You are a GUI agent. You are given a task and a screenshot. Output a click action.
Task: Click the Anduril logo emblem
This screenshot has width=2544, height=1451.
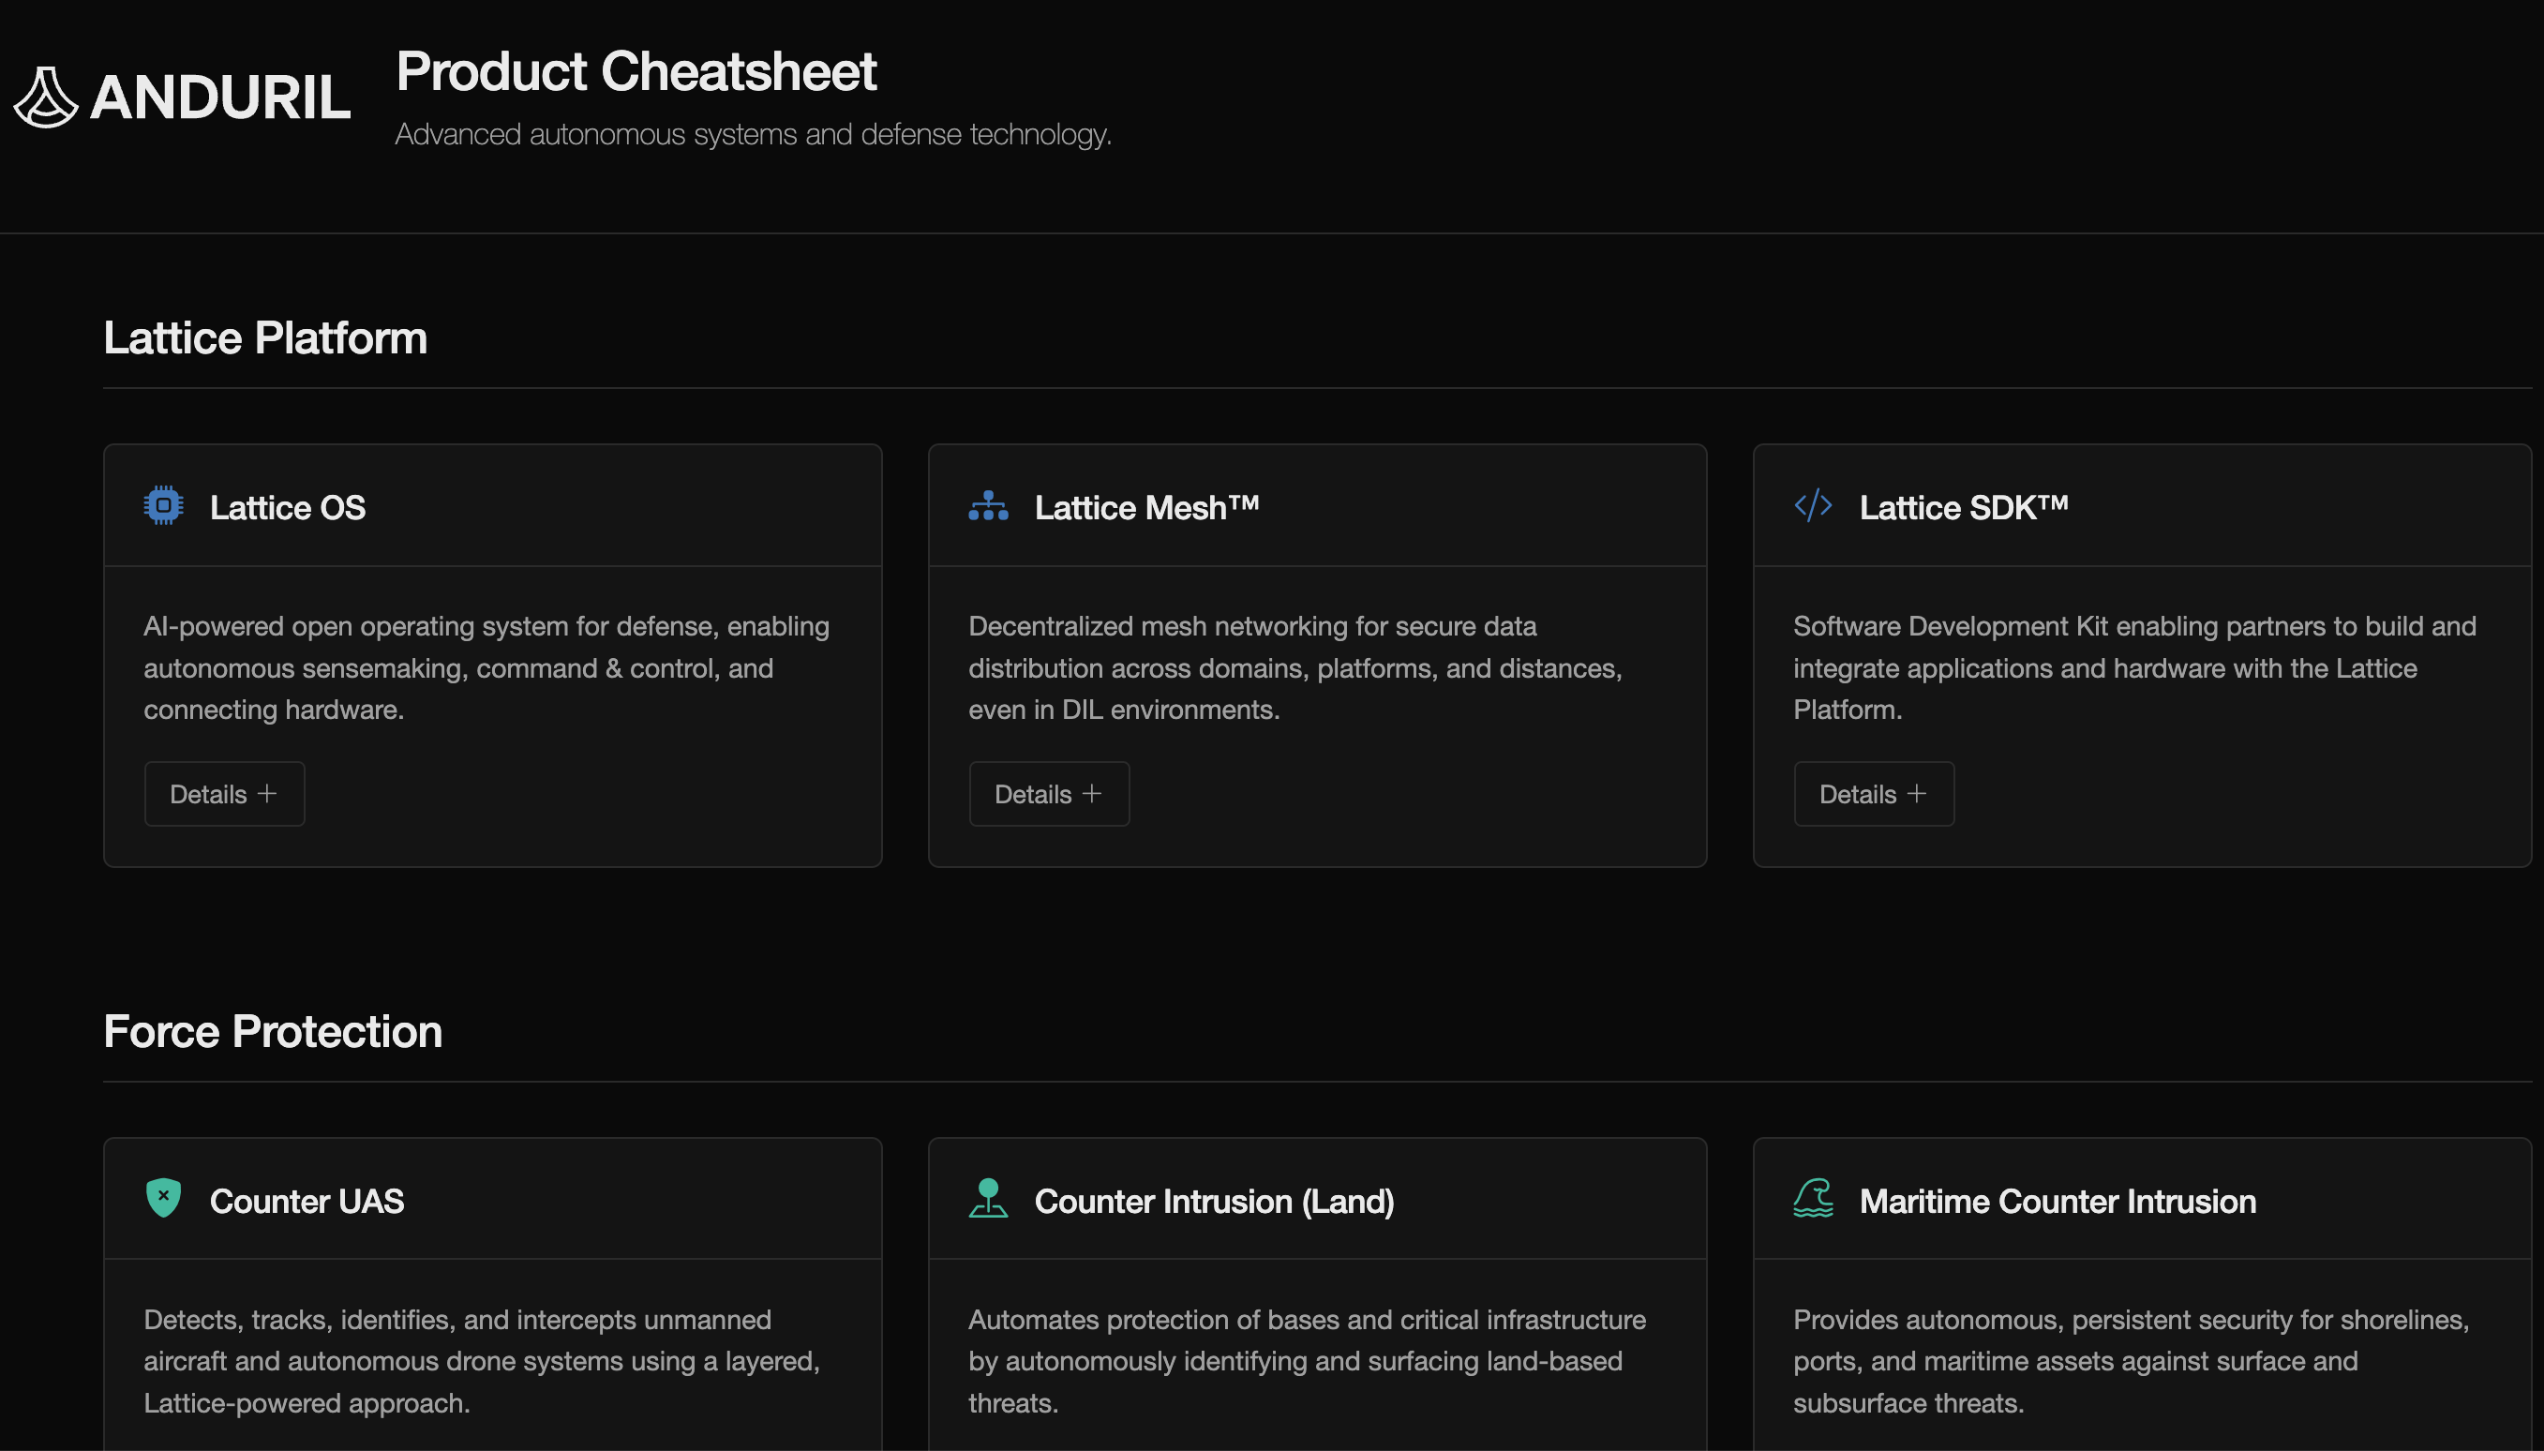click(x=46, y=97)
